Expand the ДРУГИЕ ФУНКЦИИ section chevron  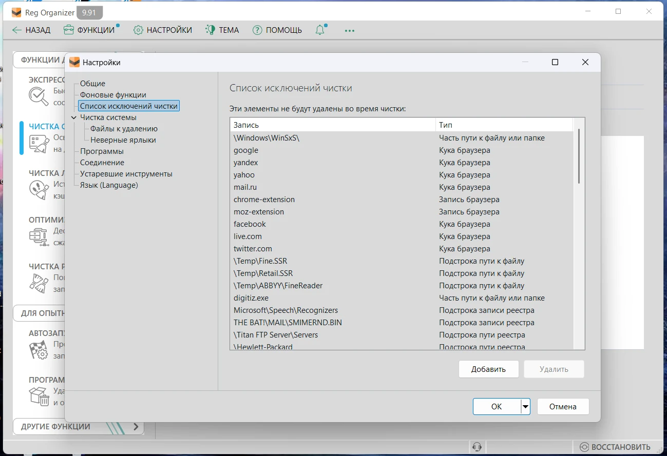pyautogui.click(x=136, y=426)
